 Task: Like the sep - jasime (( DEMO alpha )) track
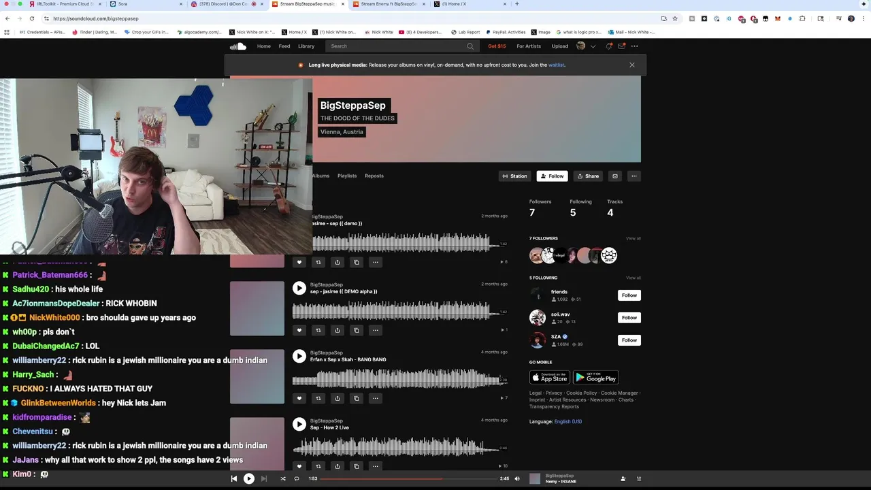click(299, 330)
